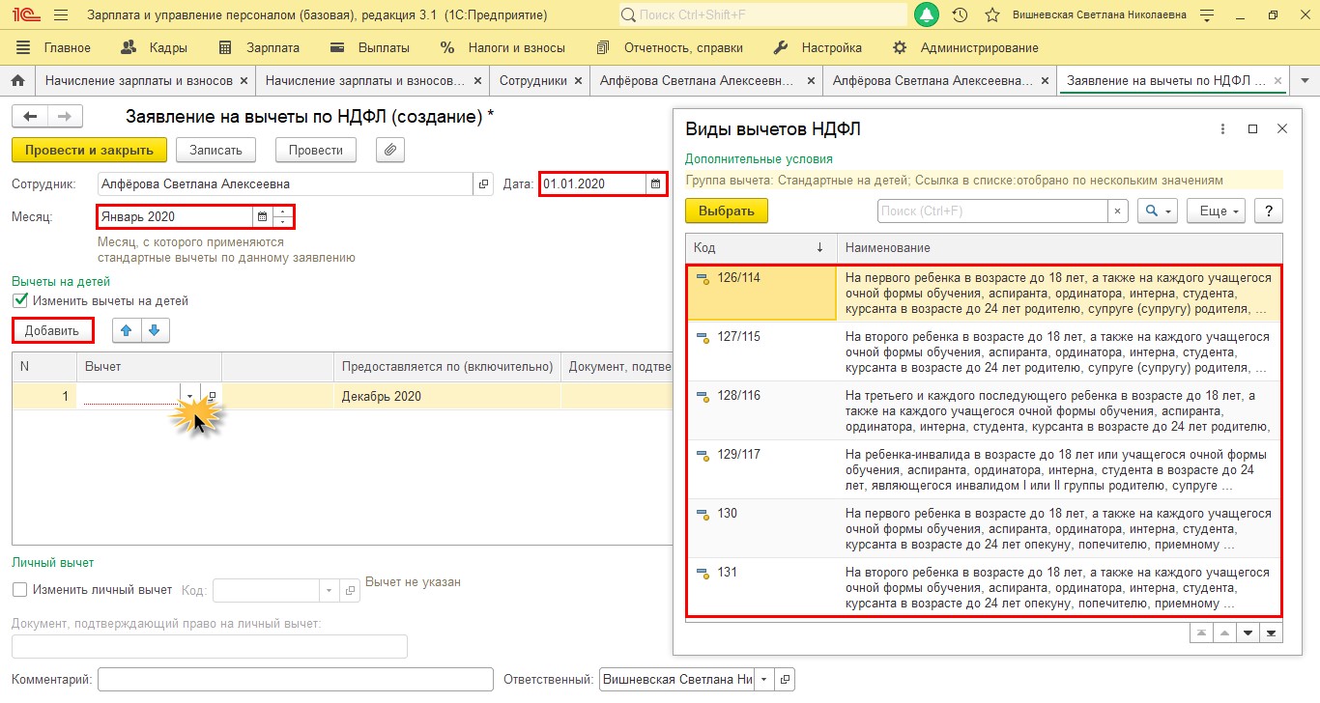Click the help question mark button
This screenshot has width=1320, height=703.
(1267, 211)
